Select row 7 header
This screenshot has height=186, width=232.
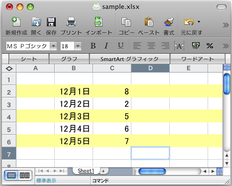(x=9, y=153)
